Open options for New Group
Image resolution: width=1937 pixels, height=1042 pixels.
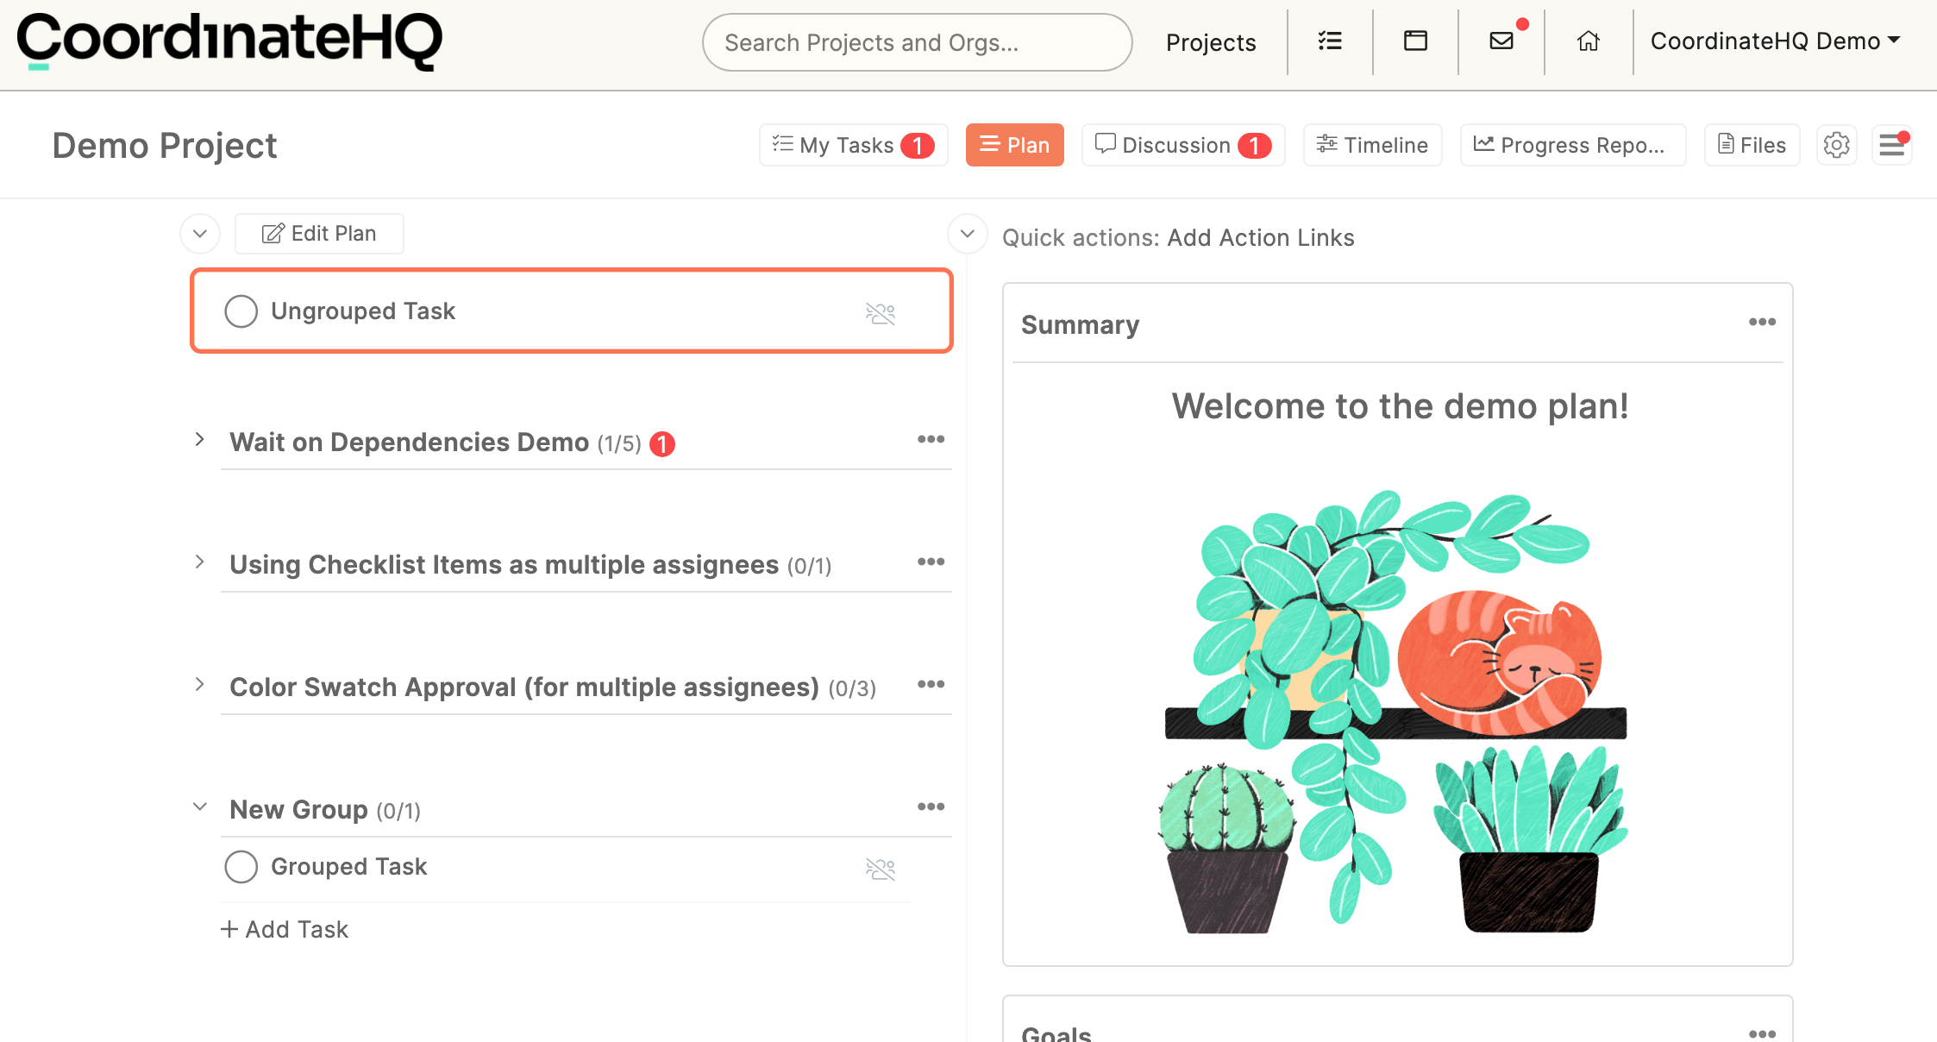pos(931,807)
